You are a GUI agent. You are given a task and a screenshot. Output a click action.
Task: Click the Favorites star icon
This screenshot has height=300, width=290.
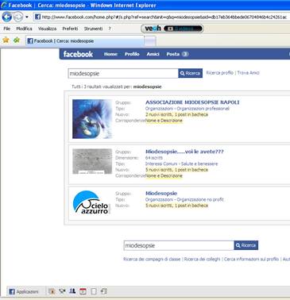6,40
